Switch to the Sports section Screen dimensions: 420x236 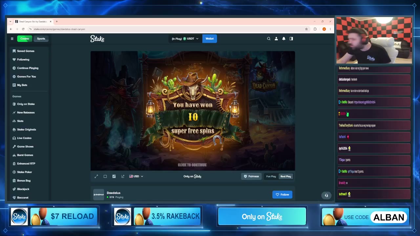point(41,39)
